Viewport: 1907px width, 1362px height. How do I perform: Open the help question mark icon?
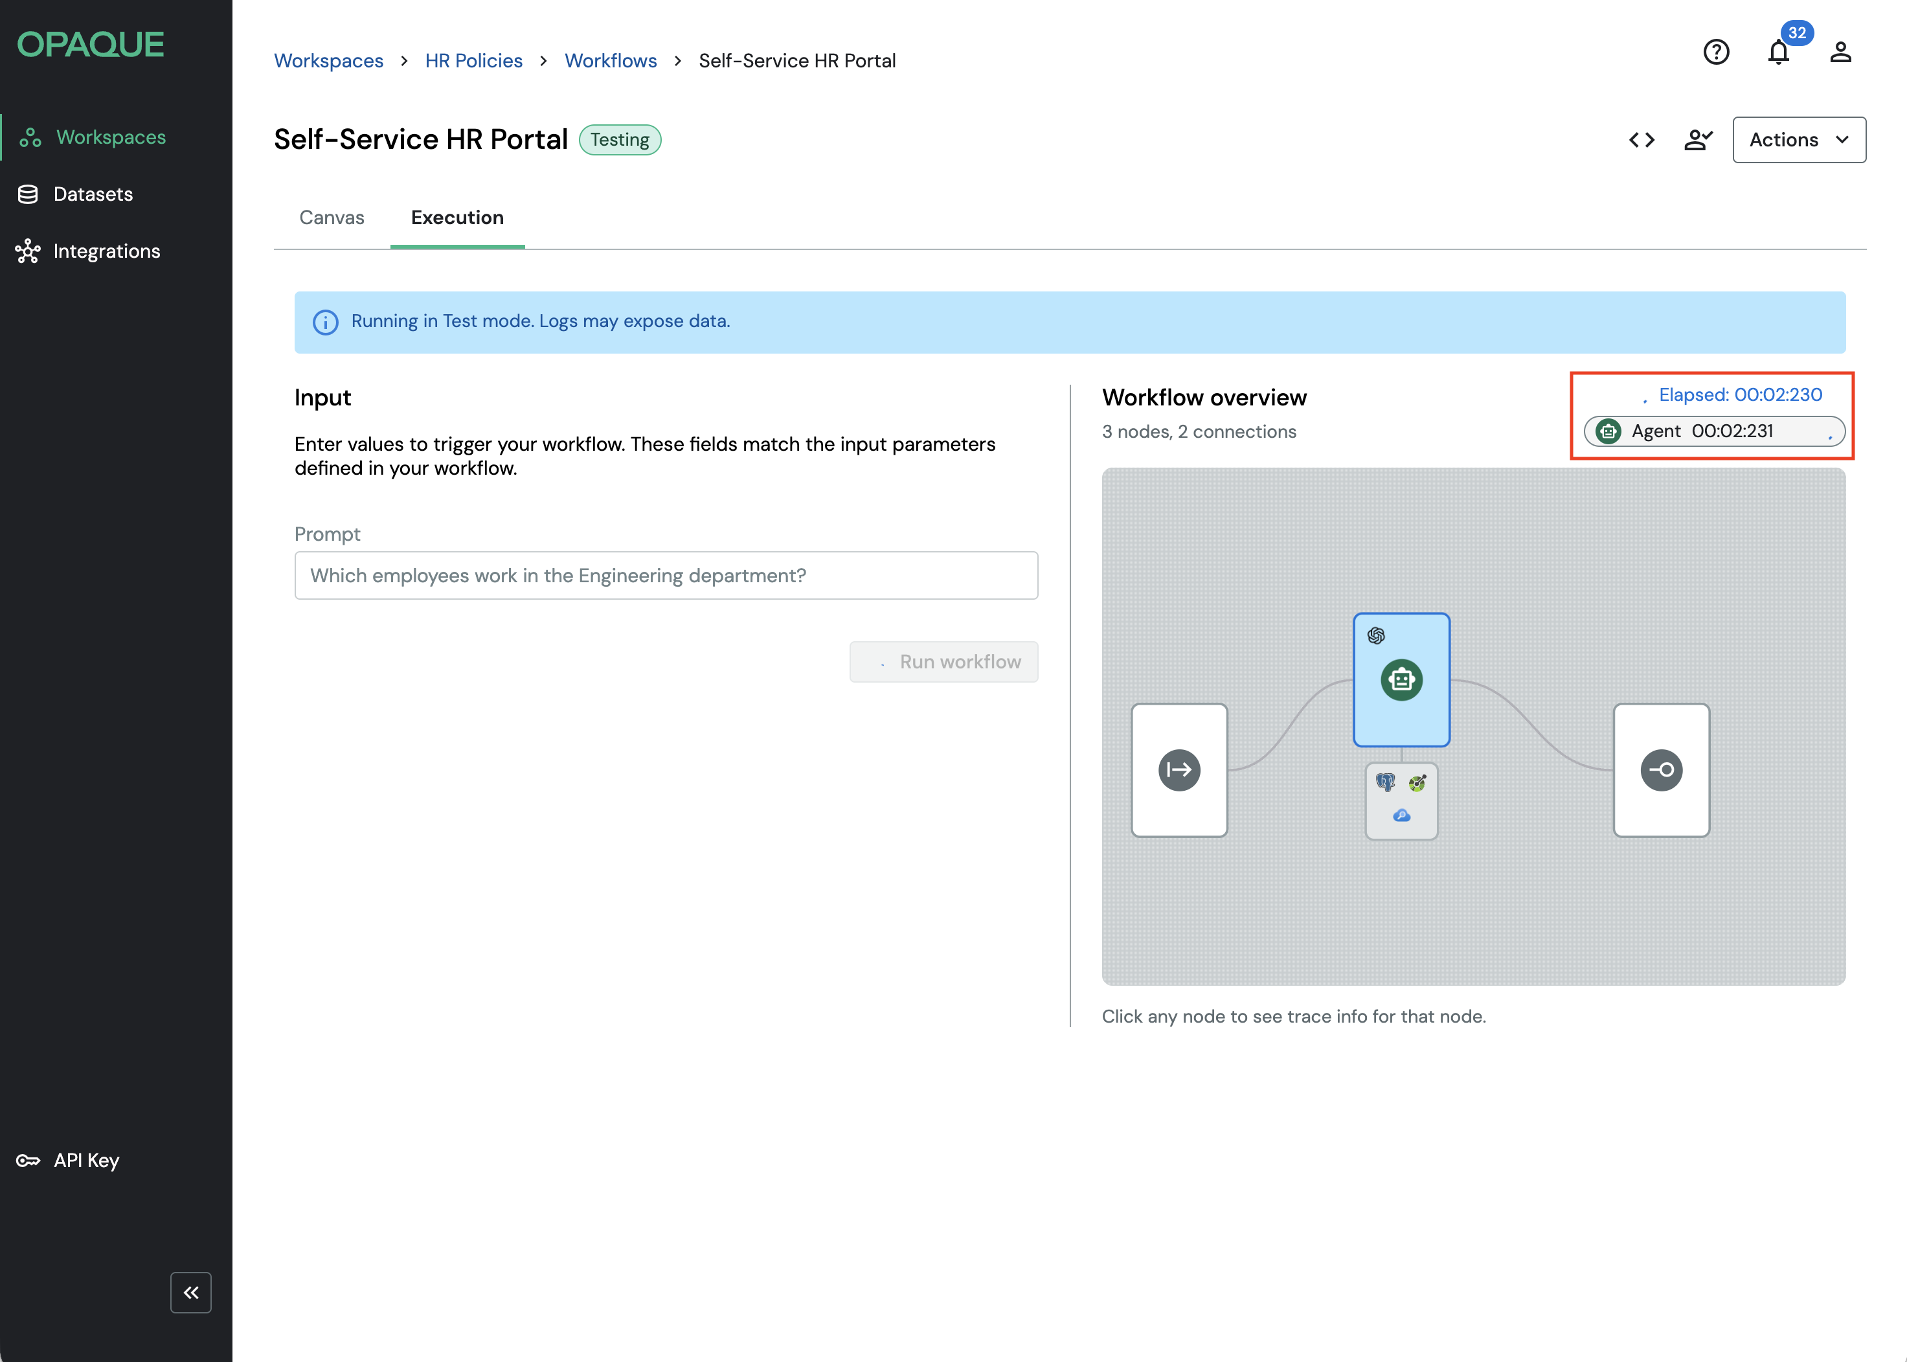click(1716, 52)
